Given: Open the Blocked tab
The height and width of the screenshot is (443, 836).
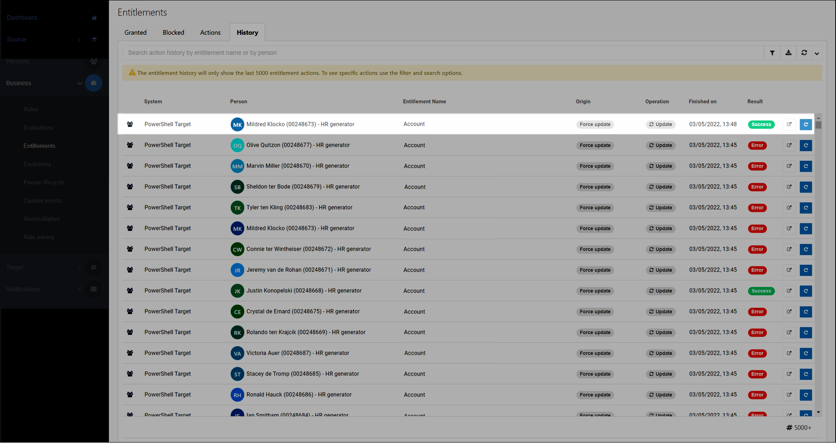Looking at the screenshot, I should (x=173, y=33).
